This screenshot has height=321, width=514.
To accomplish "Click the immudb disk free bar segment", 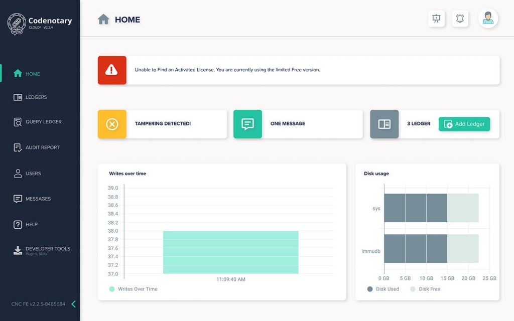I will (x=463, y=248).
